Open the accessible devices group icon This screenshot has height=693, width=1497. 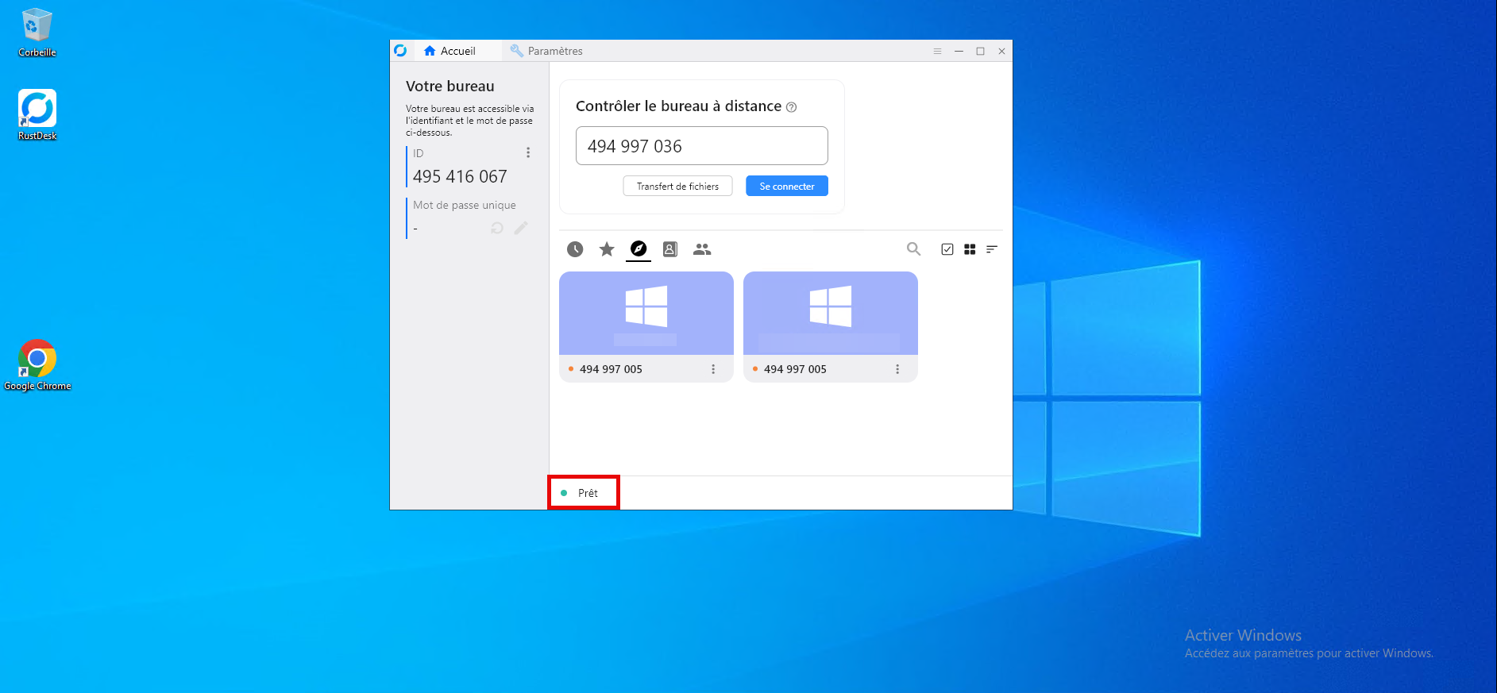702,249
